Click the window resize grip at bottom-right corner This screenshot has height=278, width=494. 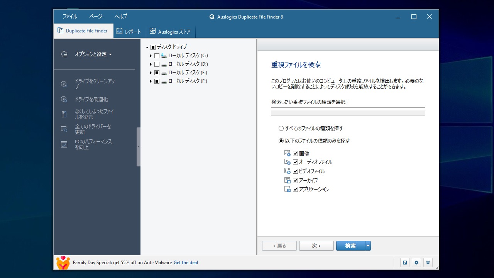pos(436,267)
